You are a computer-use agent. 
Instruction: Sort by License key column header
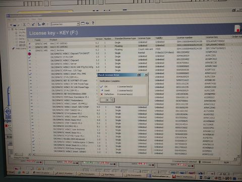[x=212, y=37]
